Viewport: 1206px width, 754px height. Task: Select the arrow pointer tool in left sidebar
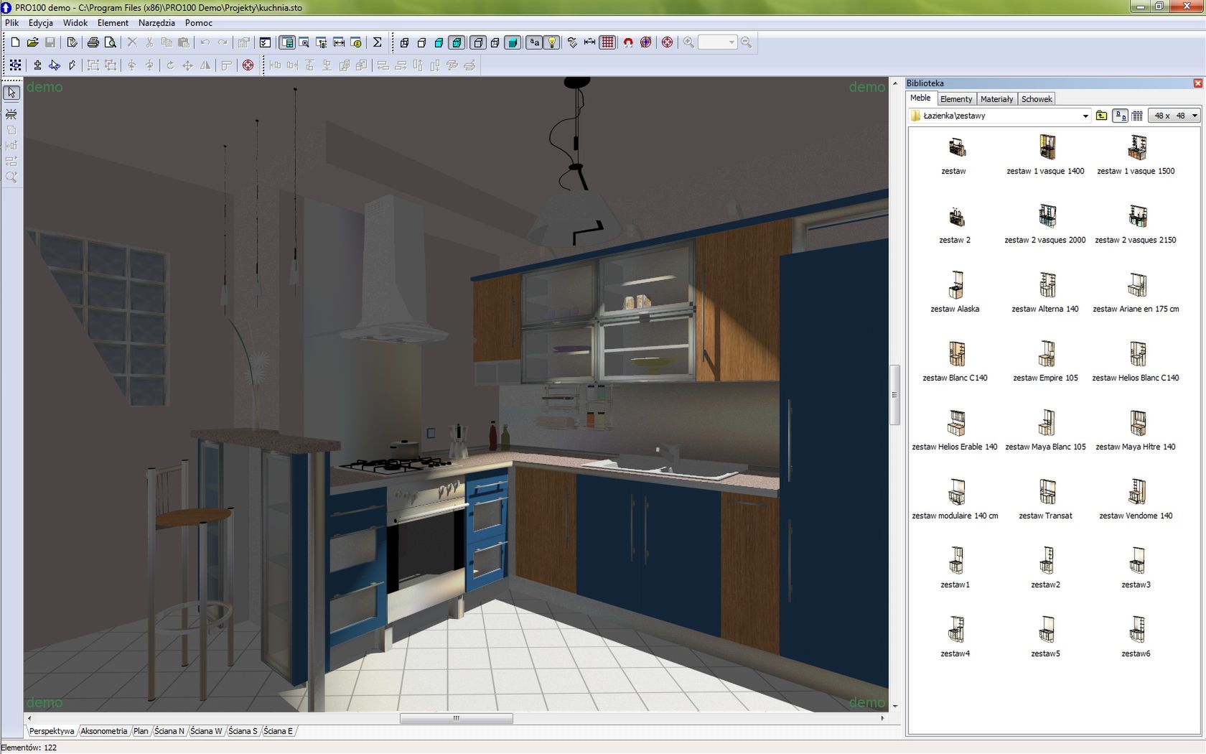(11, 93)
